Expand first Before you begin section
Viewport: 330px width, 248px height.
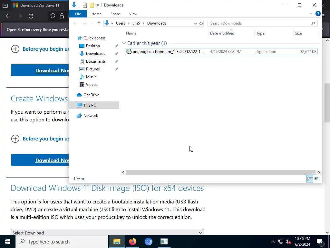coord(15,49)
